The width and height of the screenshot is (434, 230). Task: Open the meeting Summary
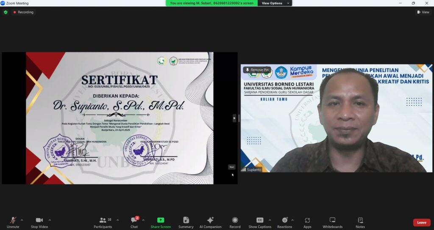(186, 222)
